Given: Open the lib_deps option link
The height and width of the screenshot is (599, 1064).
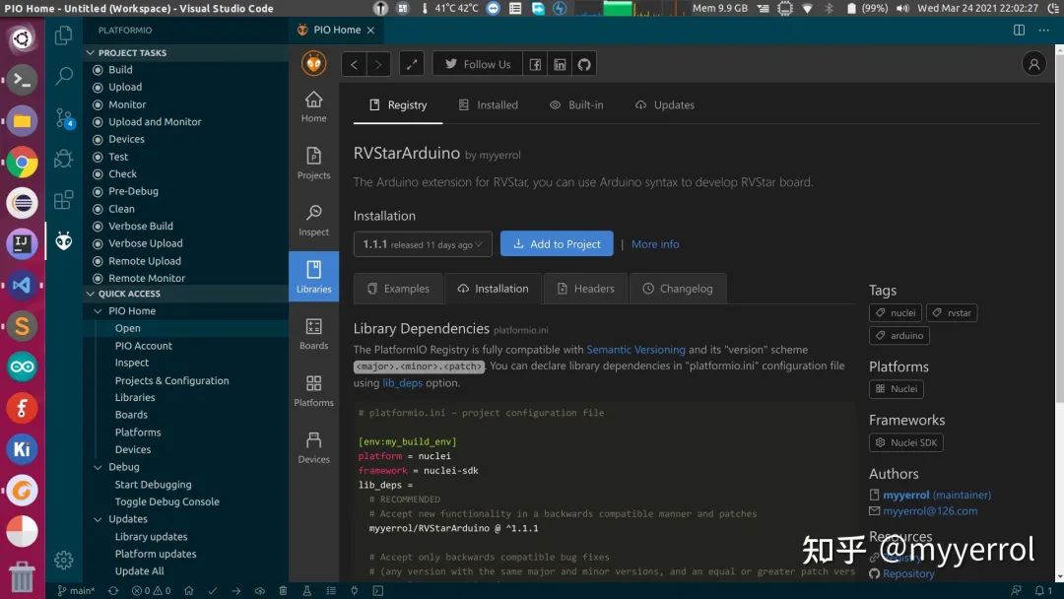Looking at the screenshot, I should pos(402,383).
